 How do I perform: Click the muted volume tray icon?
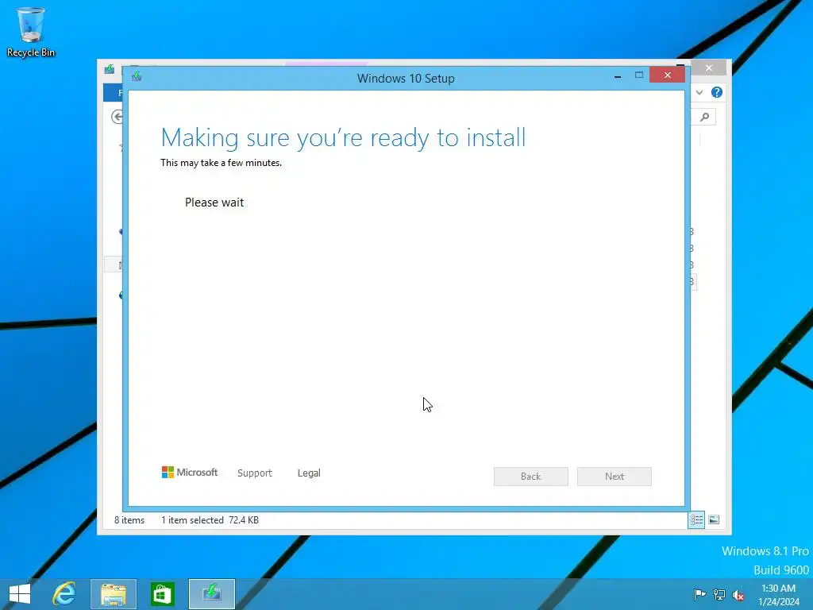(738, 595)
